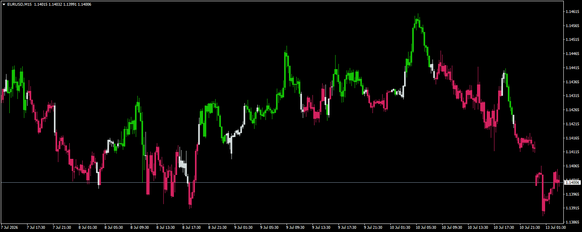
Task: Click time axis label 10 Jul 21:30
Action: pyautogui.click(x=530, y=228)
